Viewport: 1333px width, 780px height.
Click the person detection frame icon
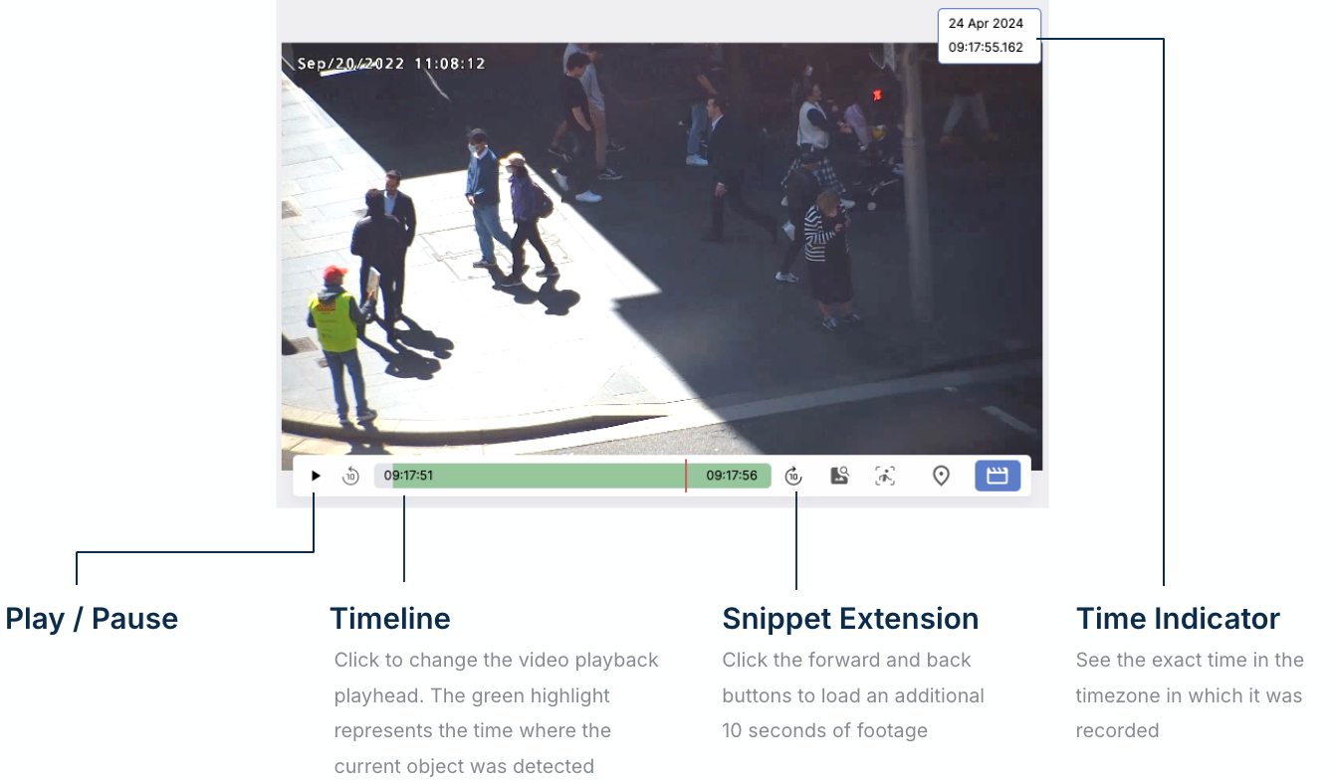[885, 477]
